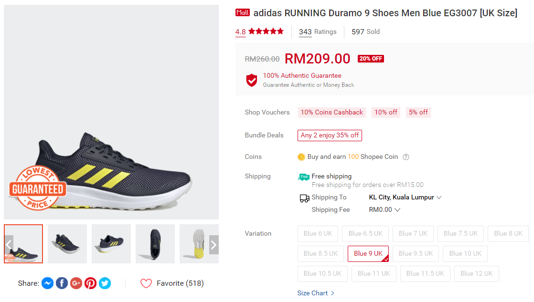Show previous product image thumbnails

point(9,245)
